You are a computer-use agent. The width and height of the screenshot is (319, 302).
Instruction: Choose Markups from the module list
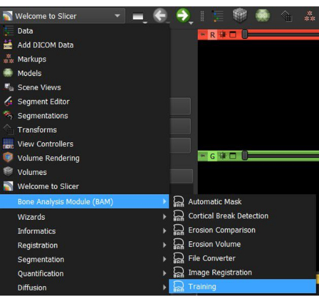point(85,59)
